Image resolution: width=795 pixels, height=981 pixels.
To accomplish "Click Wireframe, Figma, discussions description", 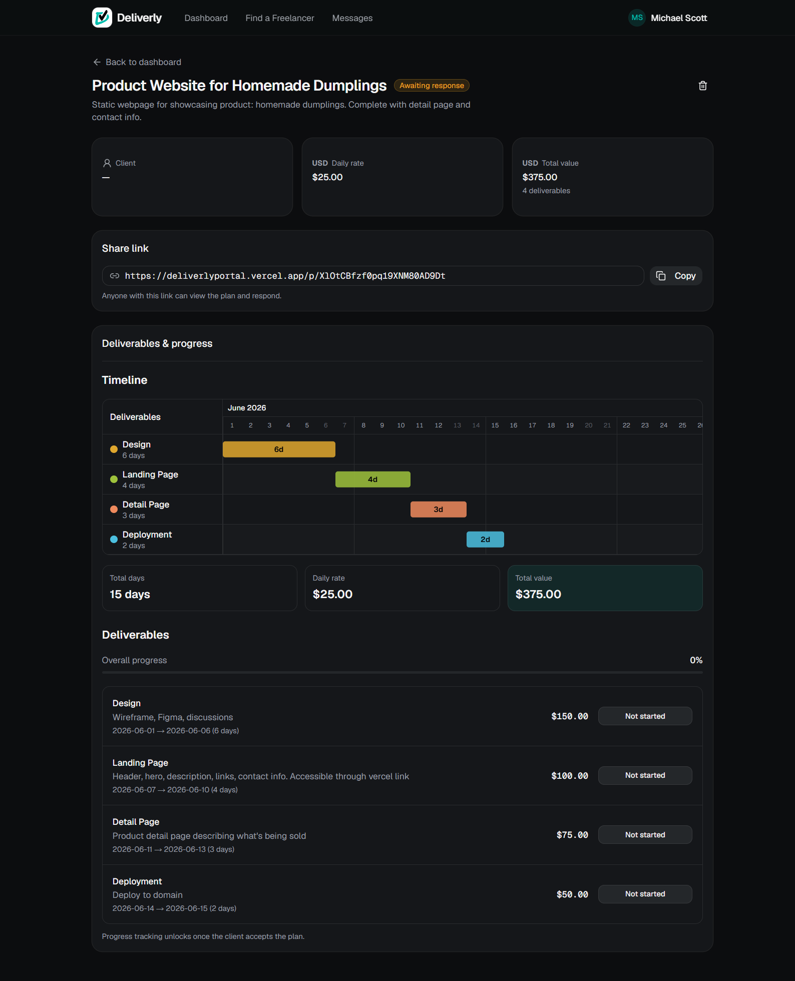I will [x=173, y=717].
